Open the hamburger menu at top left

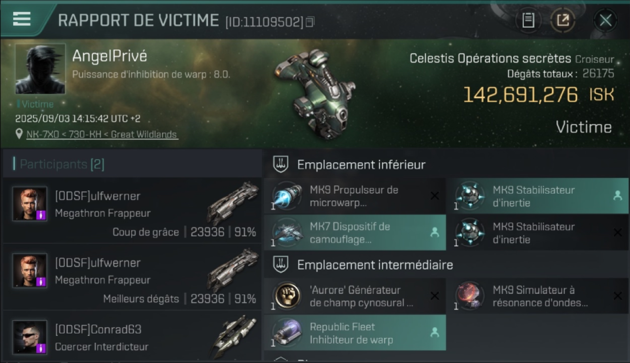click(22, 19)
